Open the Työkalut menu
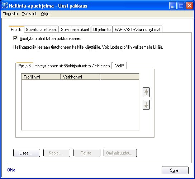This screenshot has height=179, width=195. pos(29,14)
